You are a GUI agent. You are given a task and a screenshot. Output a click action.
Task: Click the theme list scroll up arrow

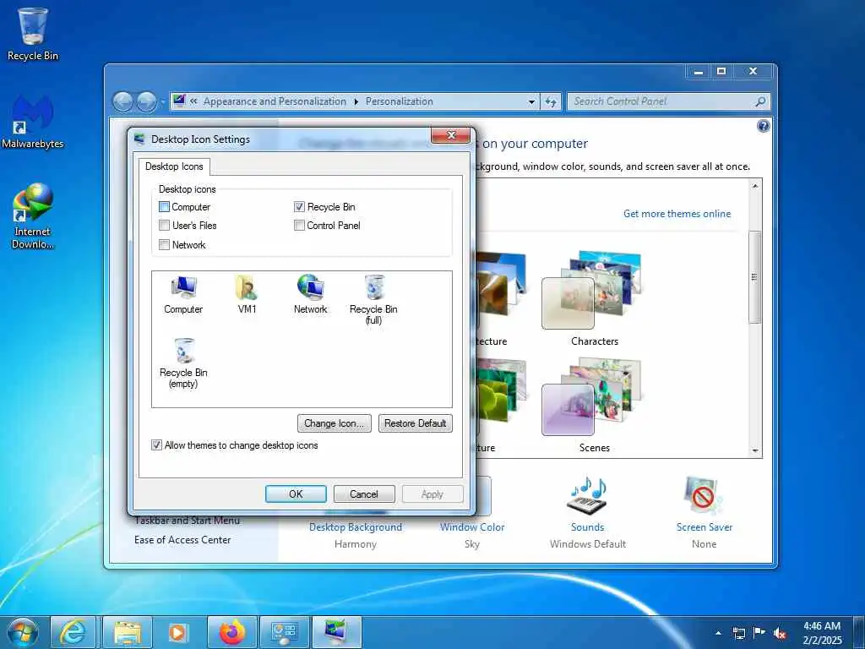click(x=754, y=186)
